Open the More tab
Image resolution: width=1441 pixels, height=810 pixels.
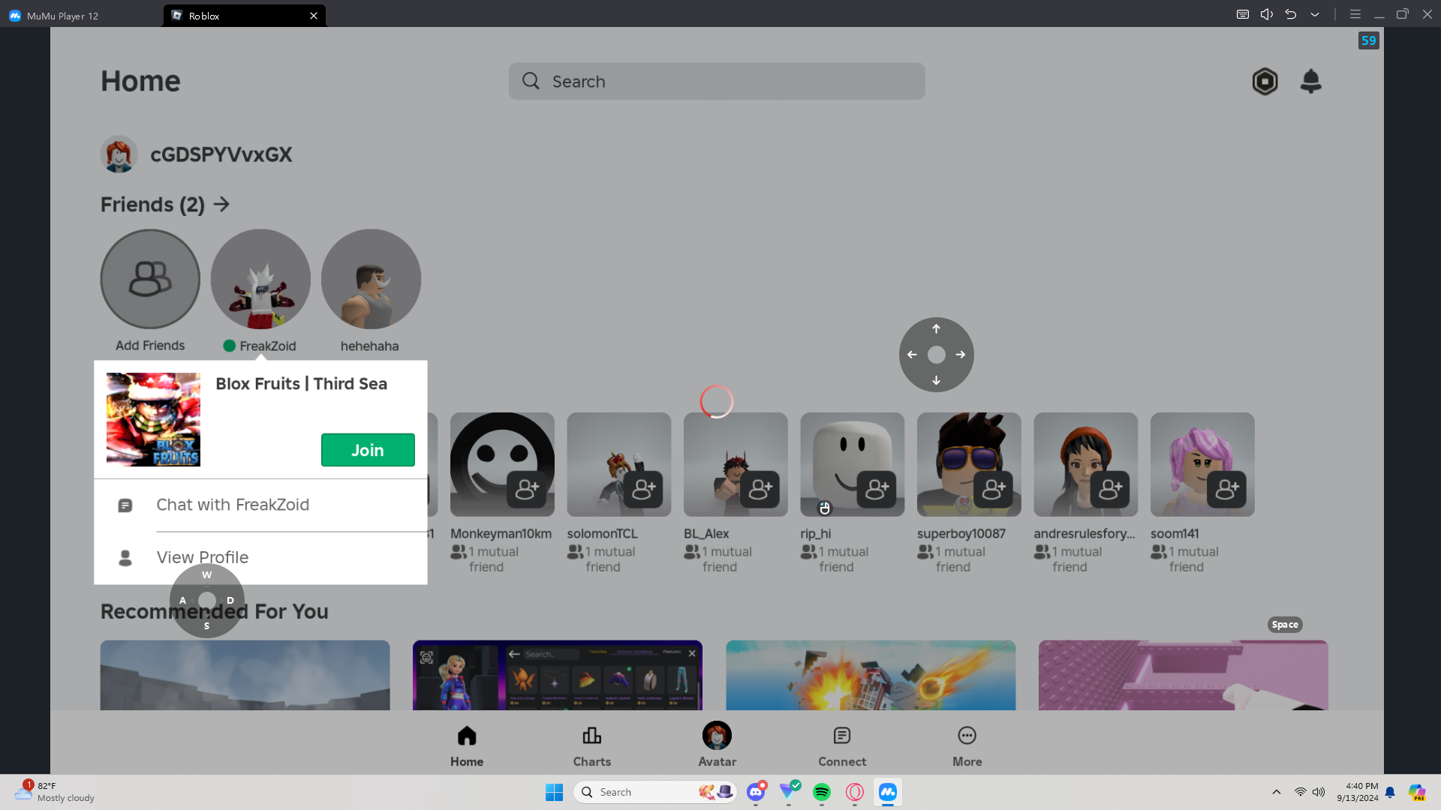967,745
